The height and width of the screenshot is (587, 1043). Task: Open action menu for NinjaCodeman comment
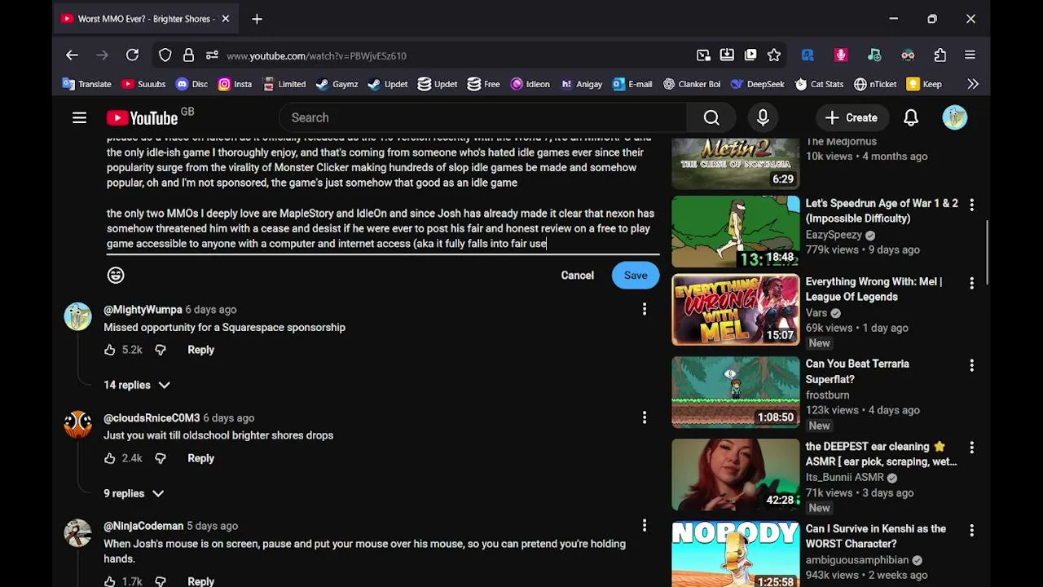point(645,526)
